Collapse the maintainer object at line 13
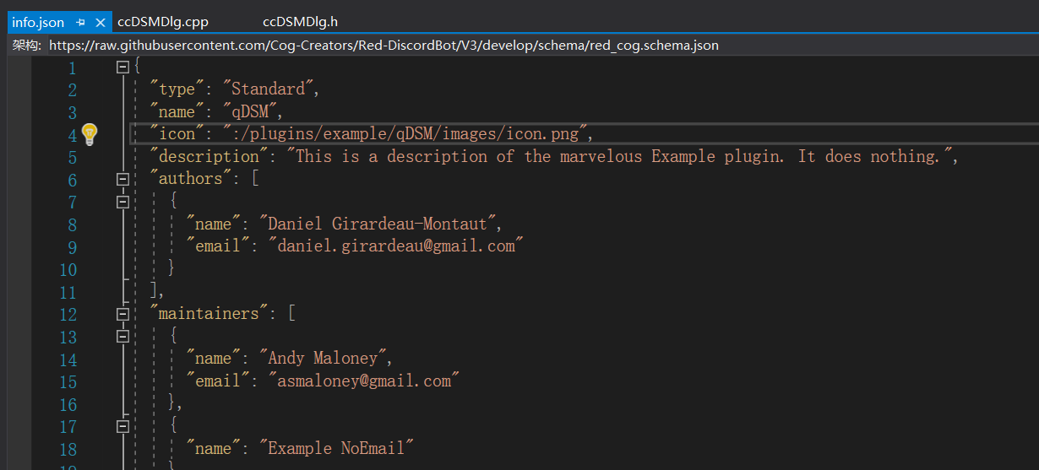This screenshot has height=470, width=1039. click(x=122, y=336)
